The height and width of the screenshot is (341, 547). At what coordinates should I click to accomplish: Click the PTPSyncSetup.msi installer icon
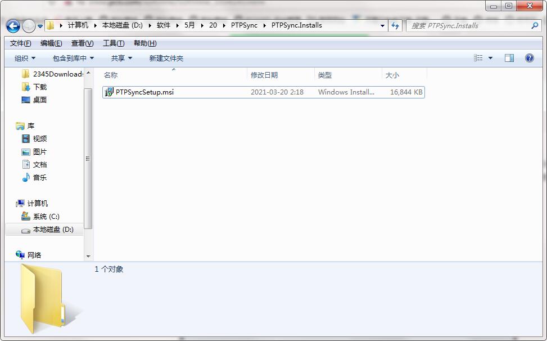click(109, 92)
